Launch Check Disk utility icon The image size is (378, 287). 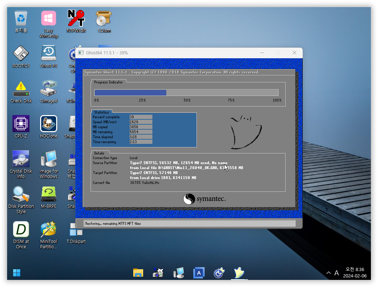pos(21,92)
